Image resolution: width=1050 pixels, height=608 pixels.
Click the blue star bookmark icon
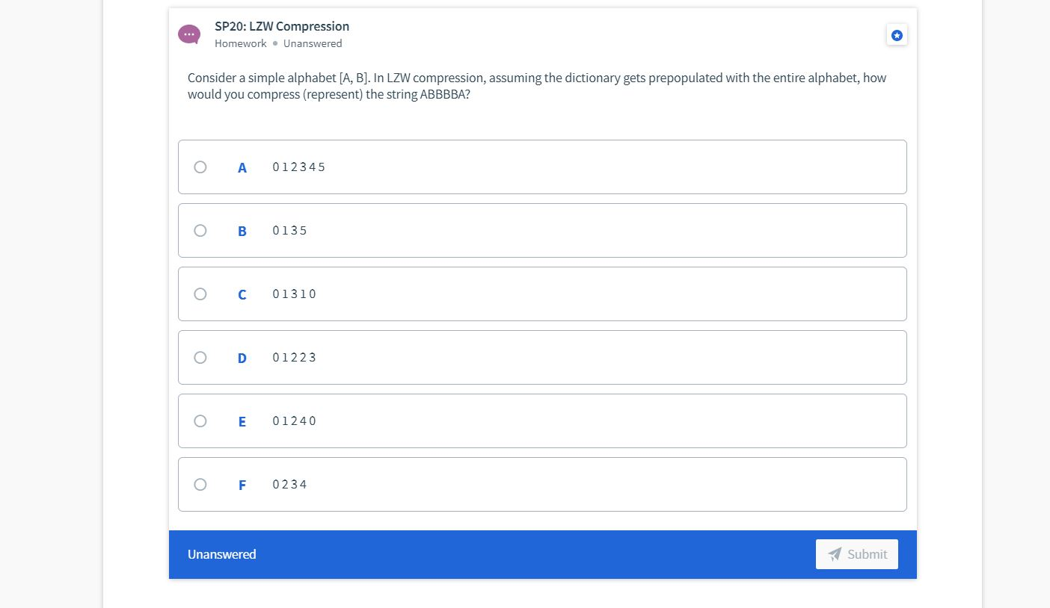coord(897,35)
